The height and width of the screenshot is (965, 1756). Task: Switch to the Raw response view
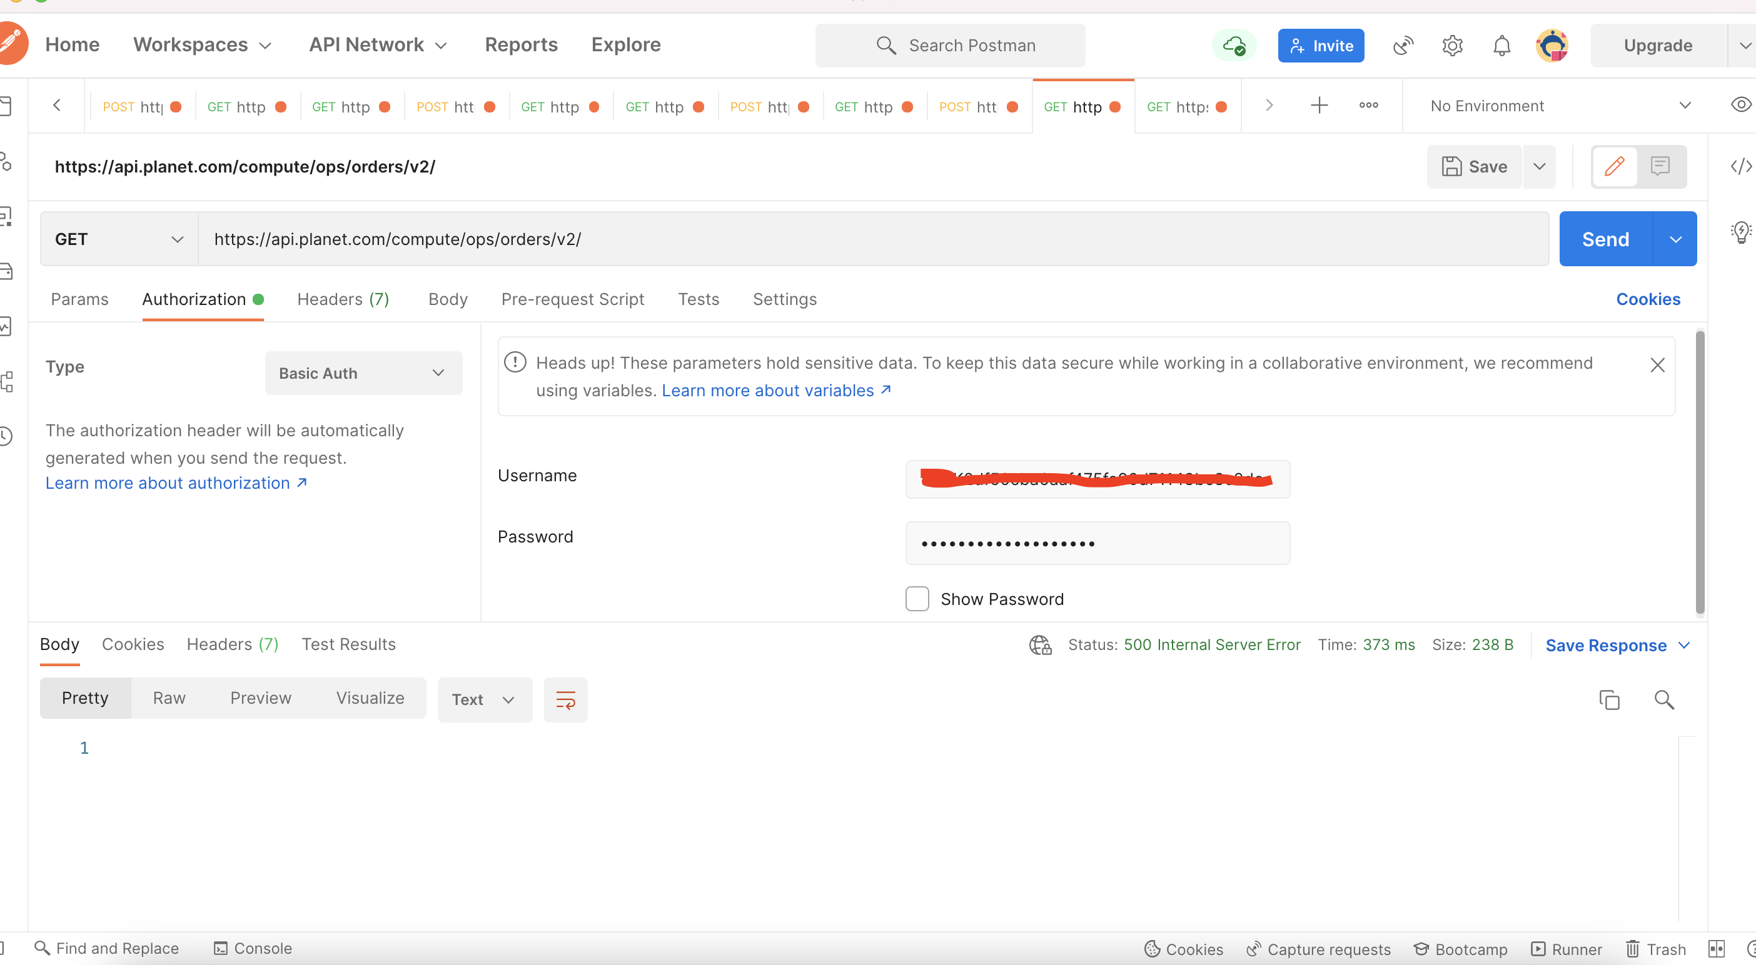pyautogui.click(x=169, y=698)
